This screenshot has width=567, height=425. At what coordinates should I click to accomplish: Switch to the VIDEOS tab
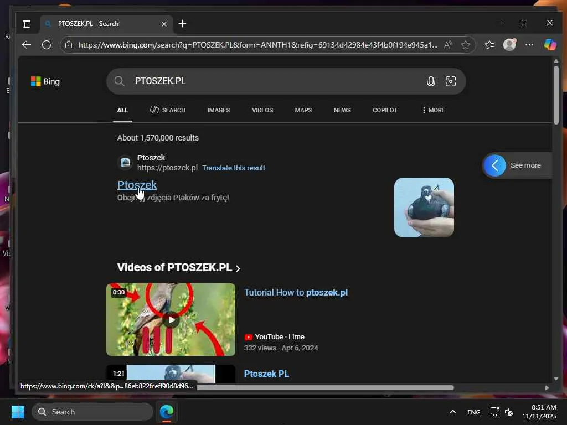pos(262,110)
